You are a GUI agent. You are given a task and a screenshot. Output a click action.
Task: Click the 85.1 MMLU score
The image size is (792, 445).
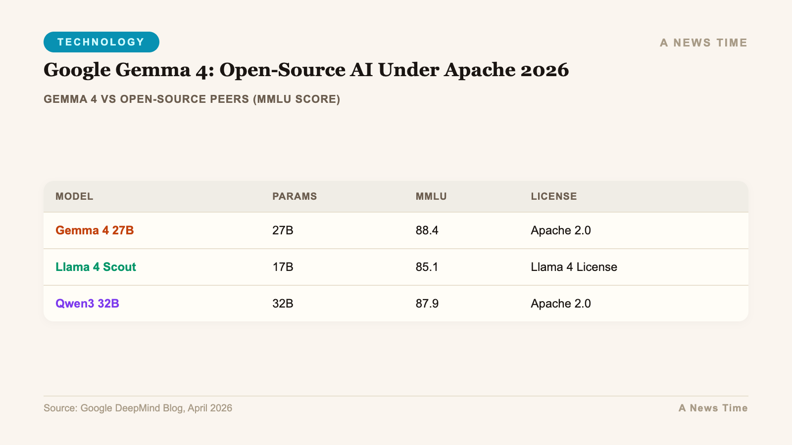click(x=427, y=267)
